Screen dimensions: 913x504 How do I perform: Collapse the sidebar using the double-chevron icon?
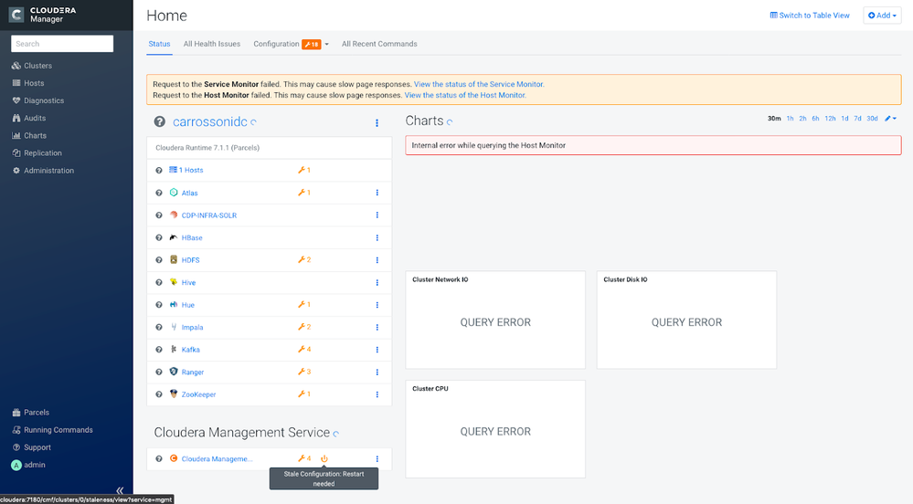pos(120,490)
